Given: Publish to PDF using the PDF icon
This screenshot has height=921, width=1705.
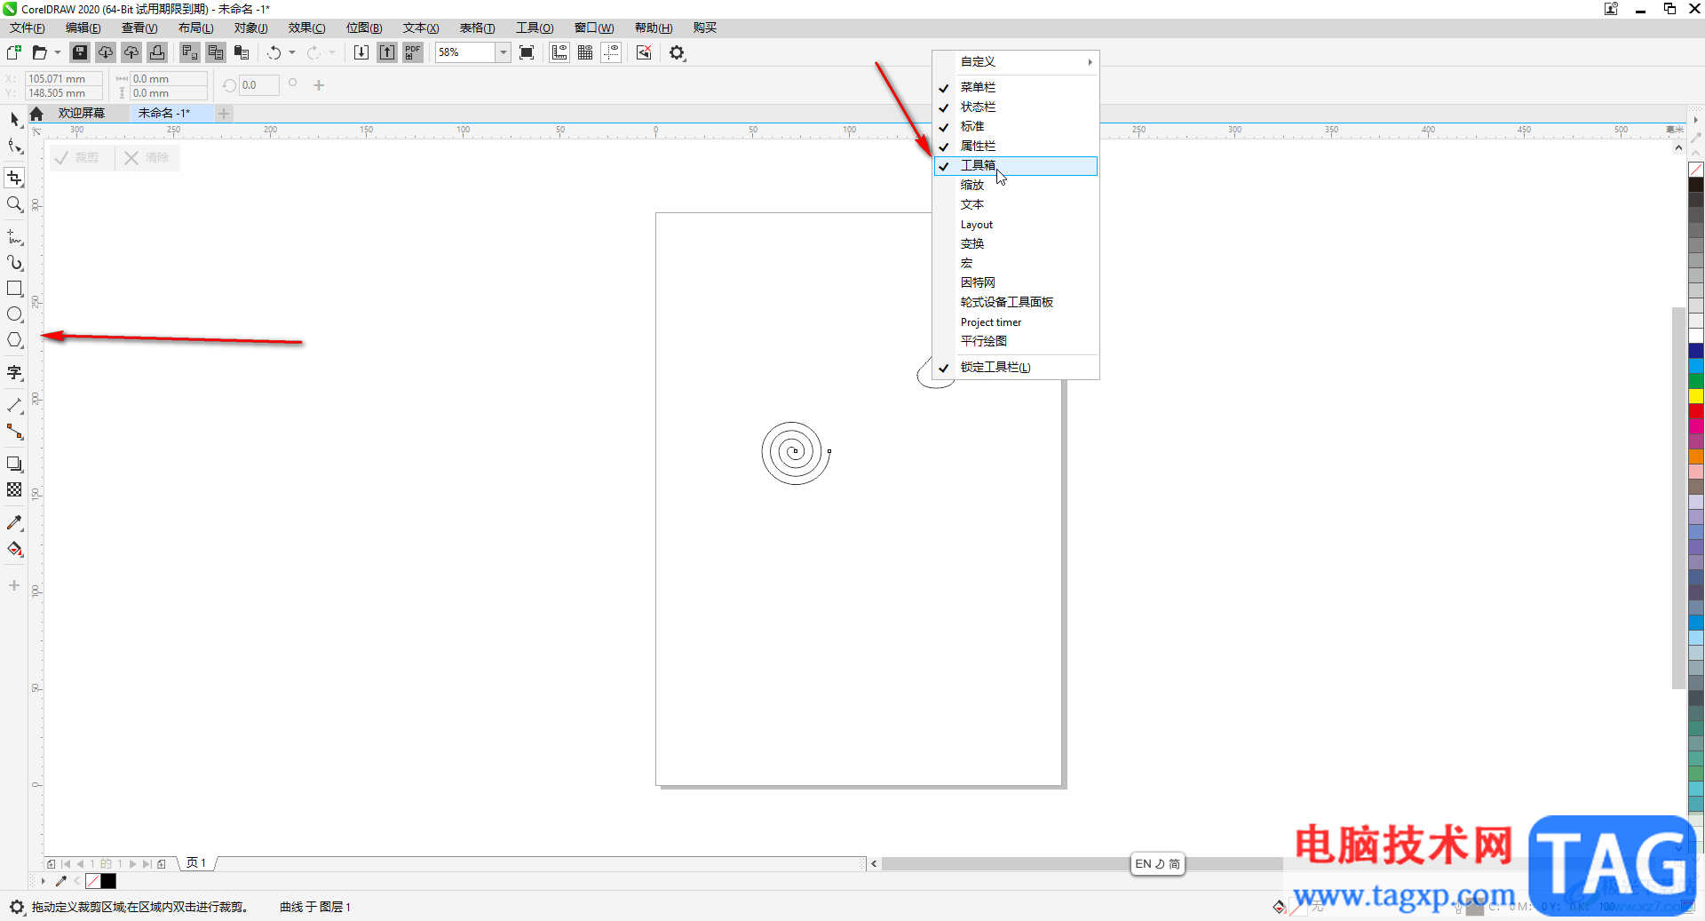Looking at the screenshot, I should [413, 52].
